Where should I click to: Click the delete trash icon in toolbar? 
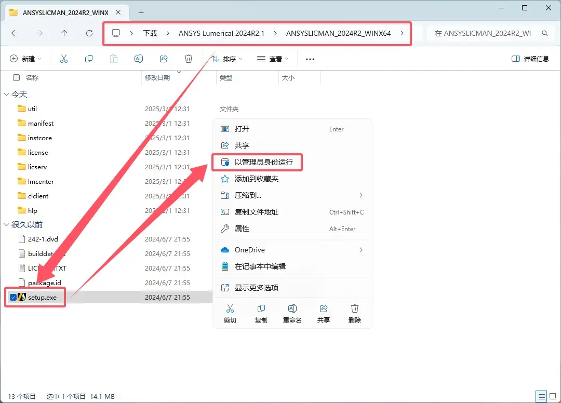click(189, 59)
